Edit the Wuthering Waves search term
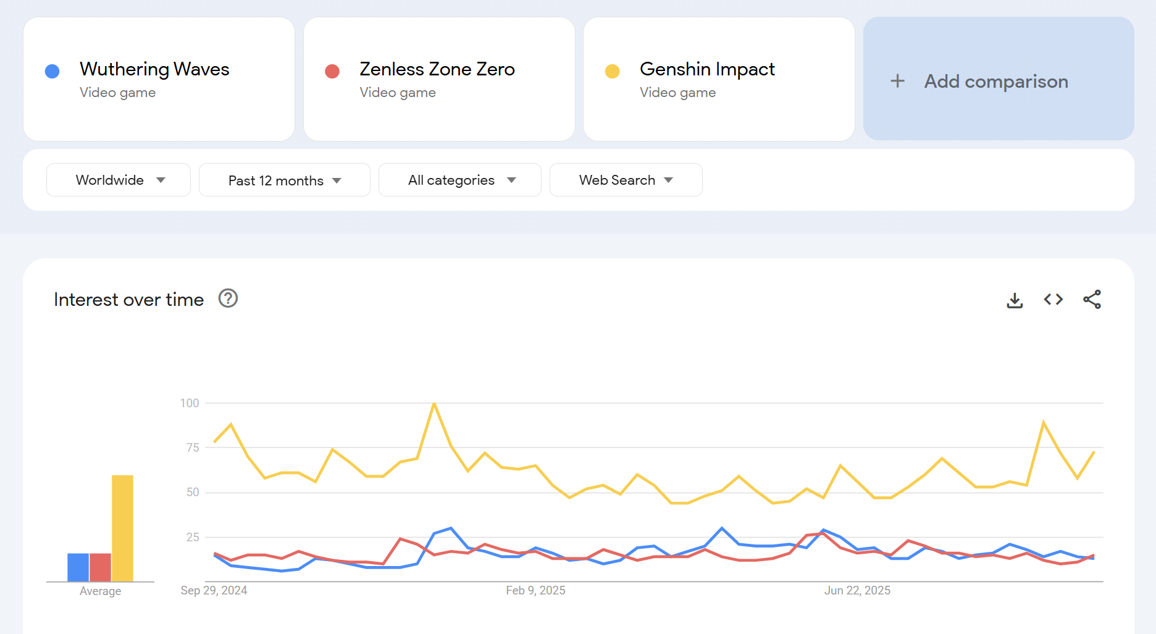The image size is (1156, 634). point(154,69)
